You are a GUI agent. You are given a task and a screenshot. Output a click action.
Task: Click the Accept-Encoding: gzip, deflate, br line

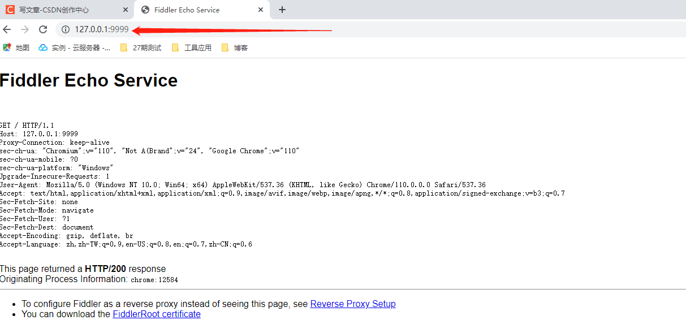tap(67, 236)
